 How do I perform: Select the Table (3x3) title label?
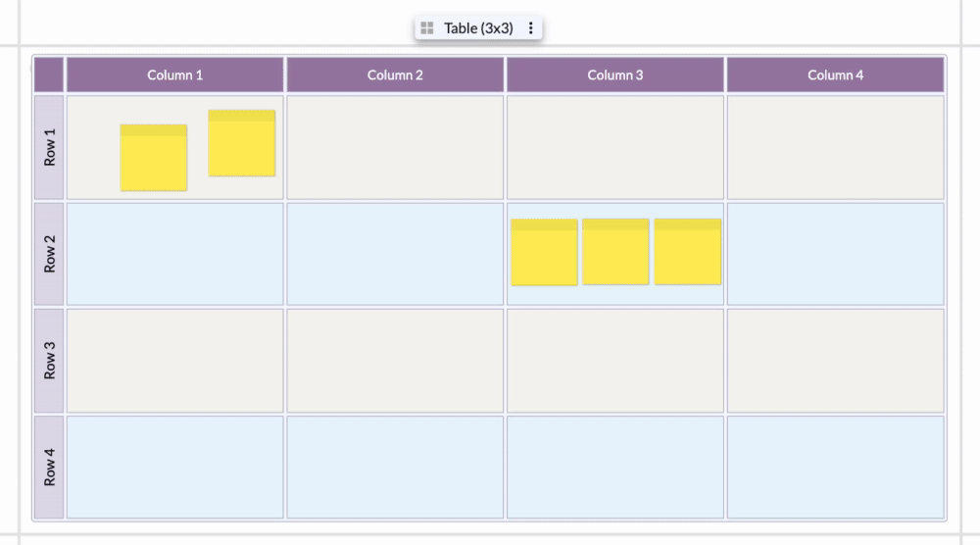[478, 28]
